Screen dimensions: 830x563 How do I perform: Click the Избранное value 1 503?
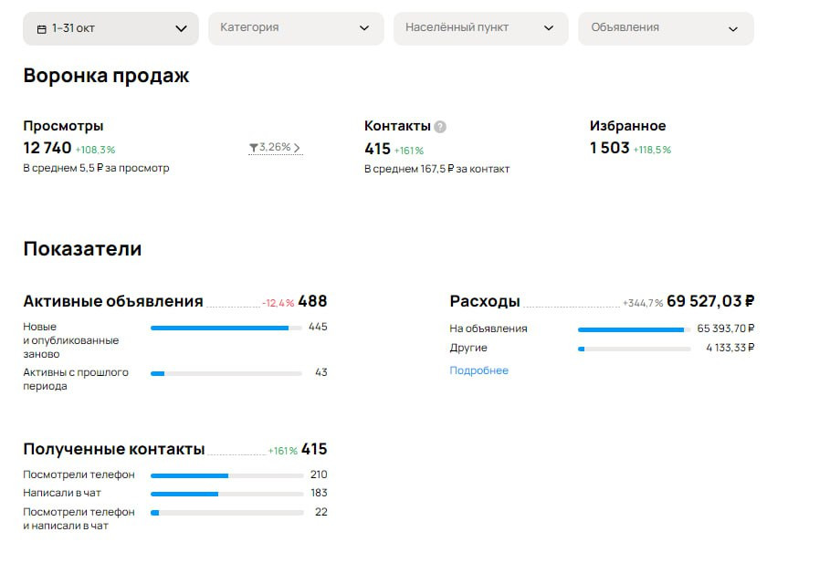(610, 148)
